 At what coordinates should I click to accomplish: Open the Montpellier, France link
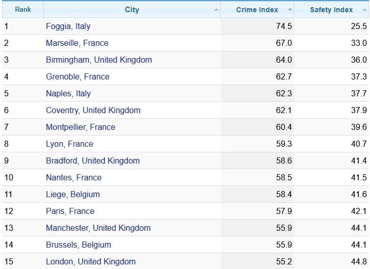click(x=81, y=127)
